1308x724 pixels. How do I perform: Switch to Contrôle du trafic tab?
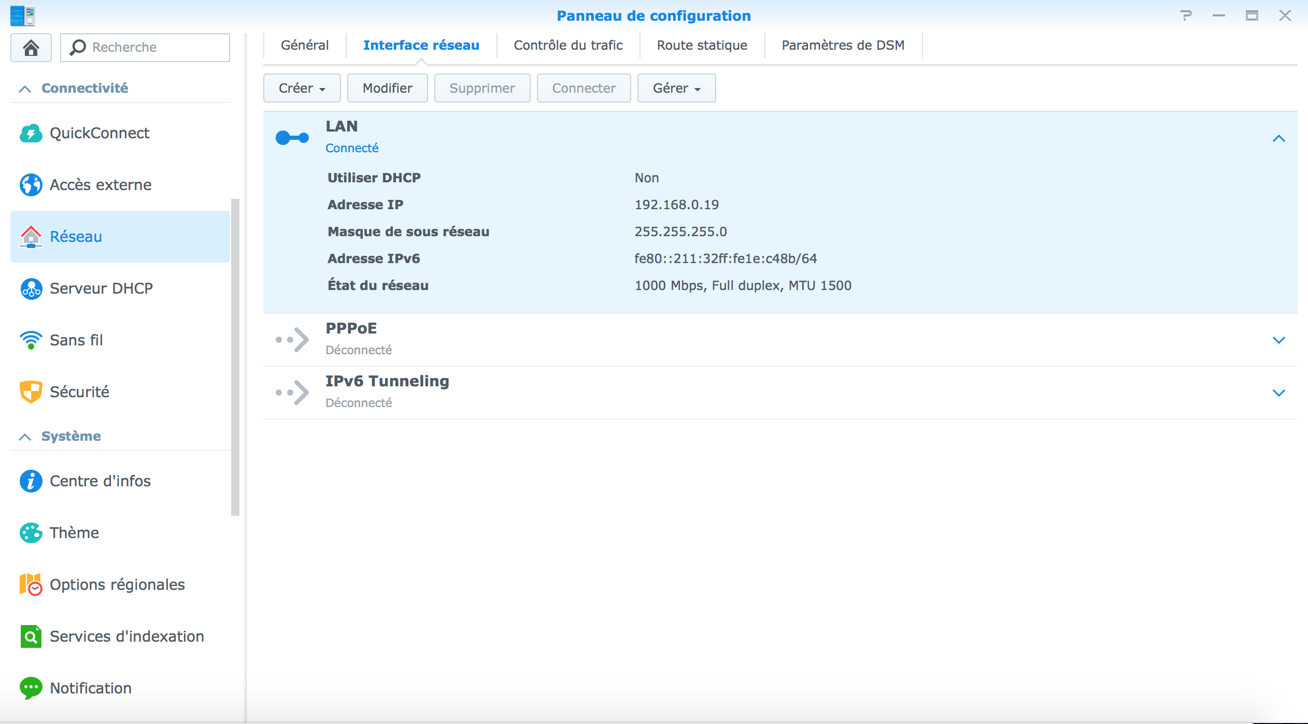pos(568,46)
